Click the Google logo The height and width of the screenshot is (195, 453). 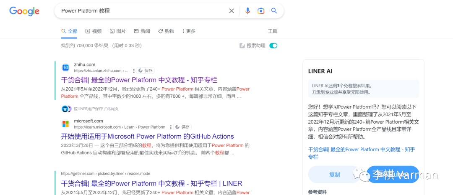pos(24,11)
